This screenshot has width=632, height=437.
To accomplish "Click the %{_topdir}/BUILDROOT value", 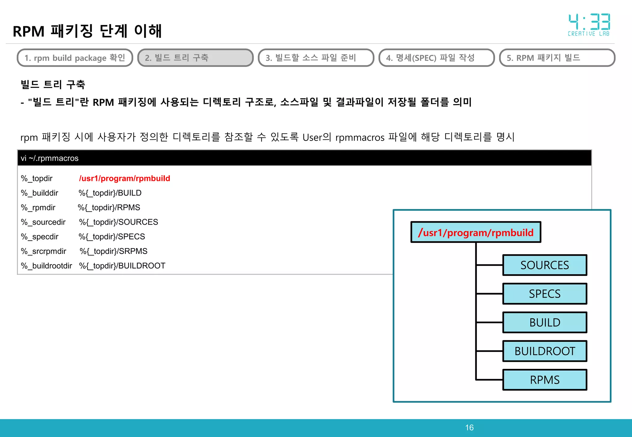I will pos(122,266).
